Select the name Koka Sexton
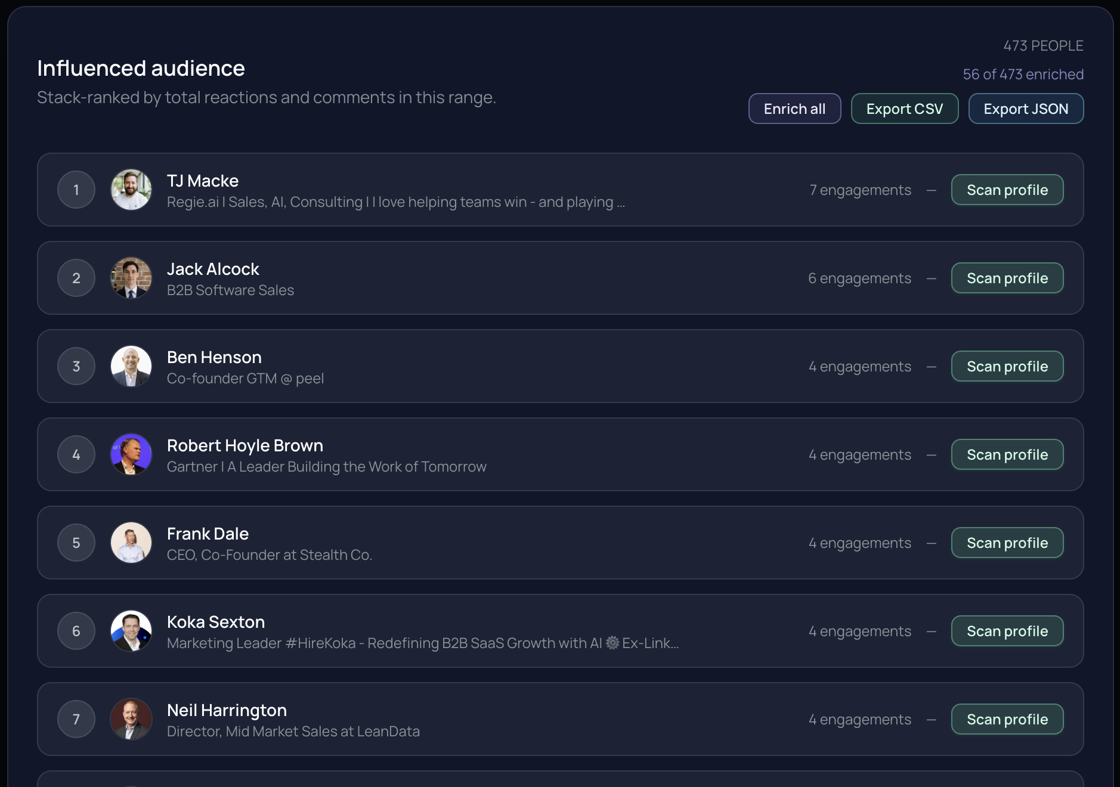Viewport: 1120px width, 787px height. [216, 622]
